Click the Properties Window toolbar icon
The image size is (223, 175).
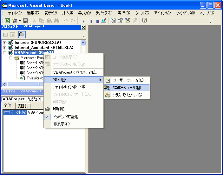pyautogui.click(x=121, y=21)
